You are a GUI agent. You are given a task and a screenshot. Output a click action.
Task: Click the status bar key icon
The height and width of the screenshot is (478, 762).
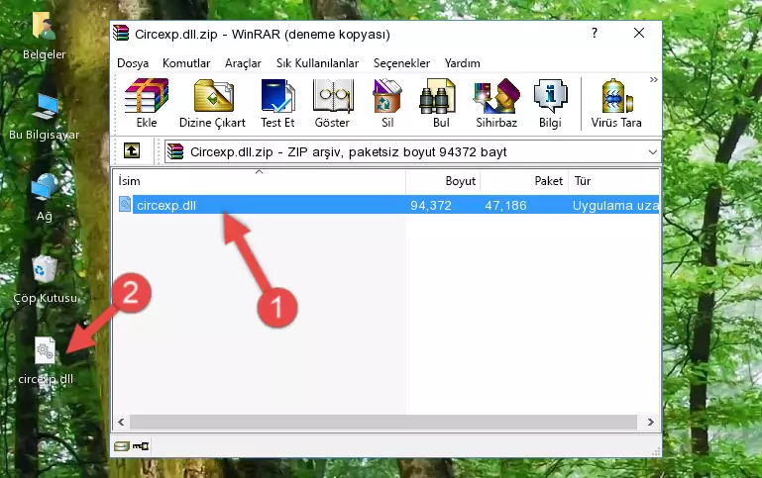(141, 446)
